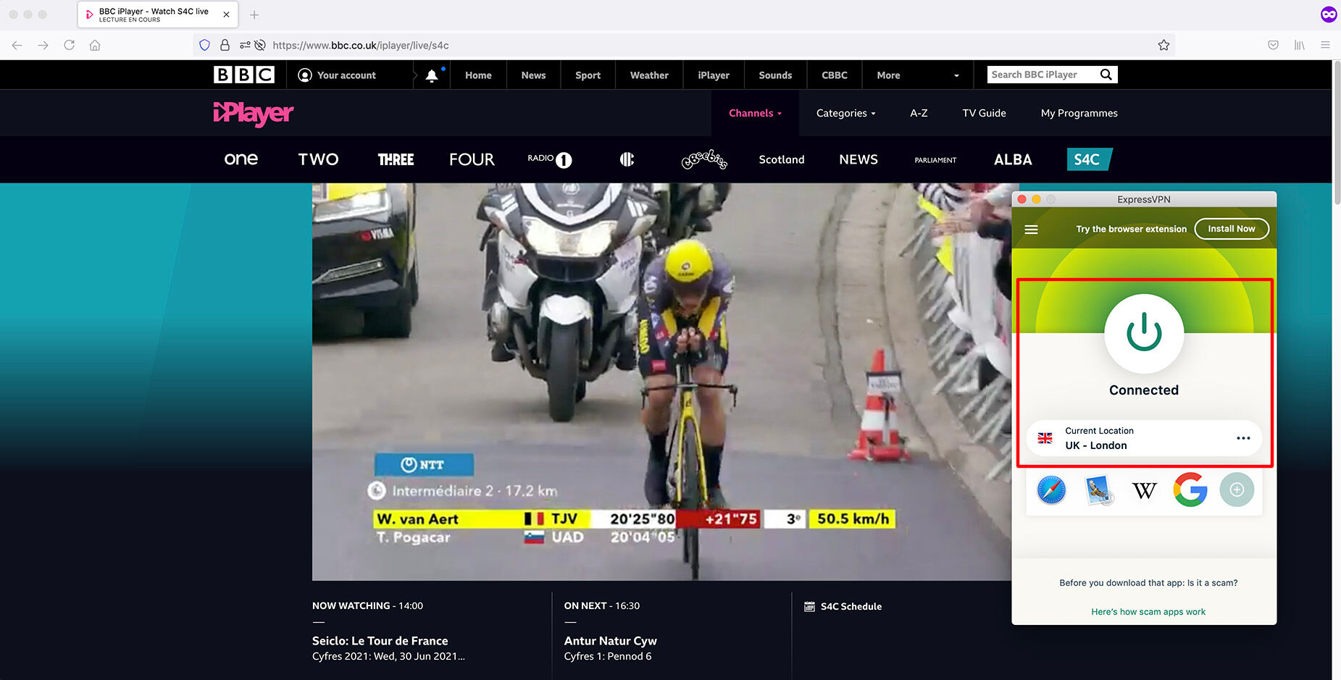Viewport: 1341px width, 680px height.
Task: Open News in BBC navigation
Action: pos(533,75)
